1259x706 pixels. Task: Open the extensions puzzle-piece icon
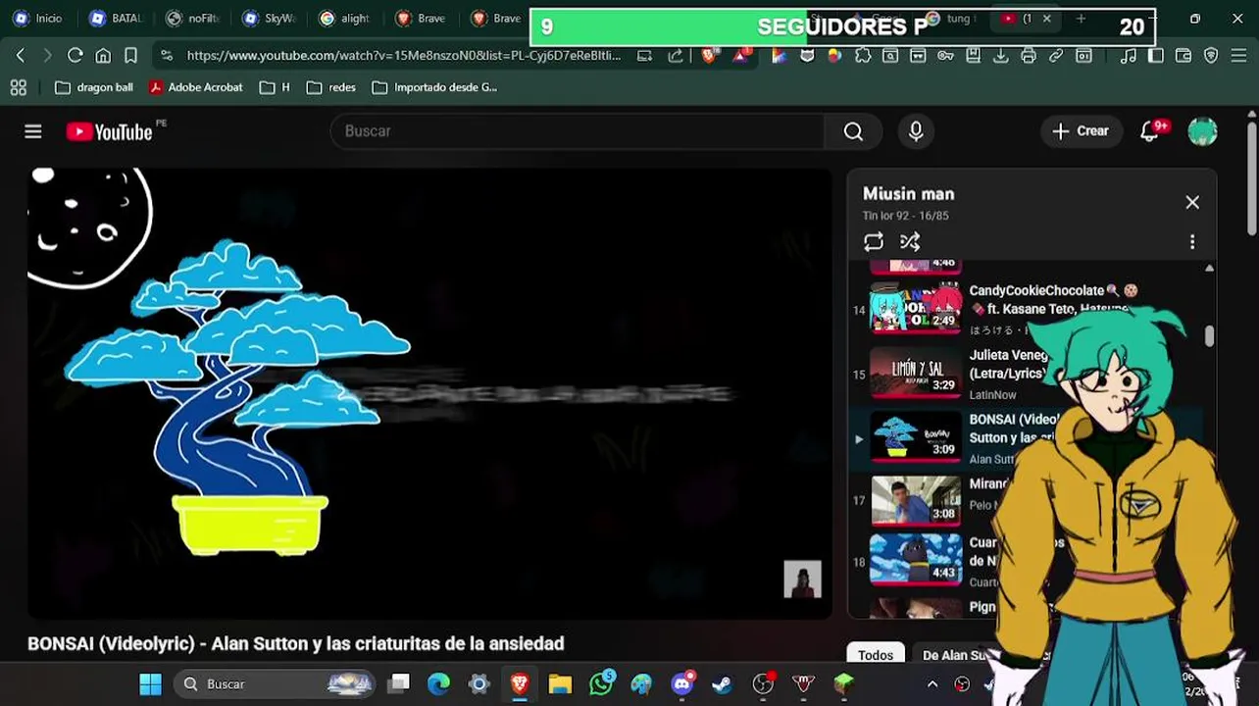862,56
